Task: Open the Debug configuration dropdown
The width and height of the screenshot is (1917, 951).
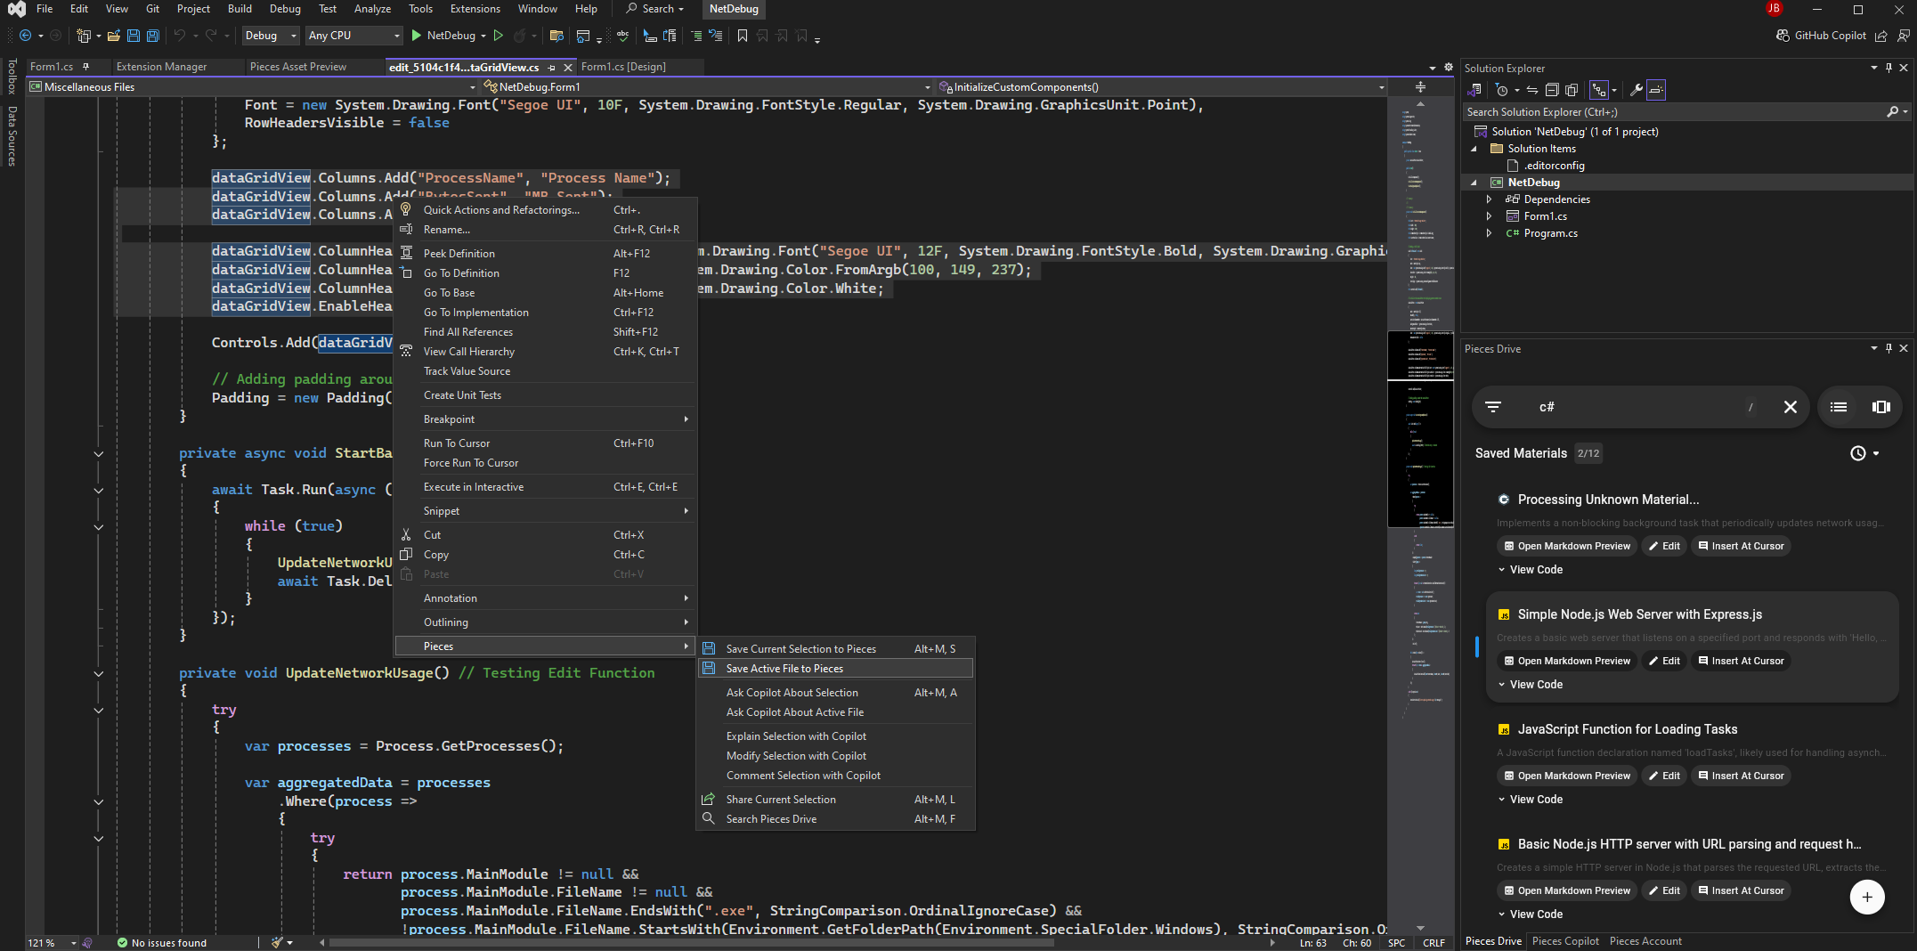Action: (x=271, y=36)
